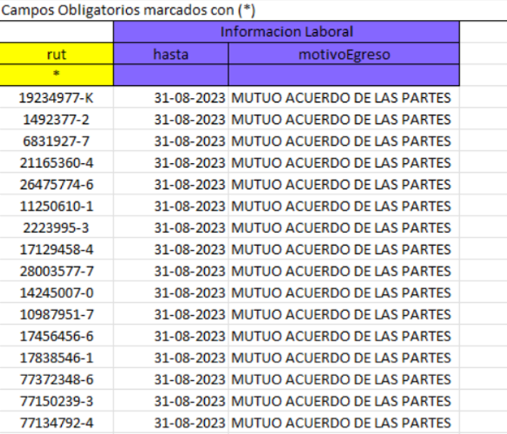Click hasta date in row 26475774-6
507x434 pixels.
tap(171, 184)
